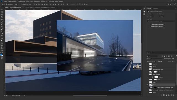Filter layers by adjustment layer icon
Image resolution: width=177 pixels, height=100 pixels.
(x=165, y=56)
